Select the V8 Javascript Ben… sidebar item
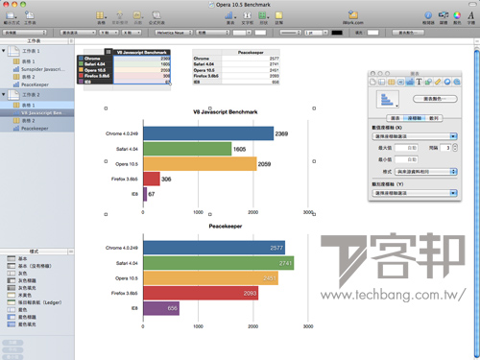480x360 pixels. point(37,113)
